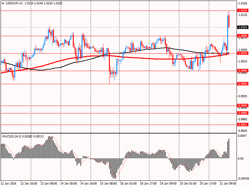Click the 15 Jan 08:00 time label
The image size is (249, 187).
(x=108, y=184)
